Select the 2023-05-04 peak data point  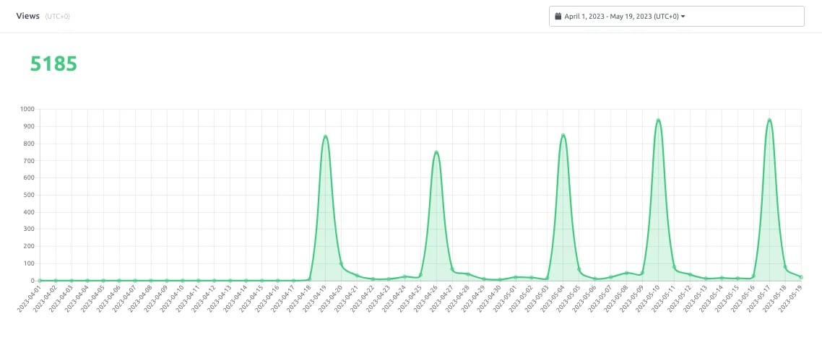[x=563, y=136]
